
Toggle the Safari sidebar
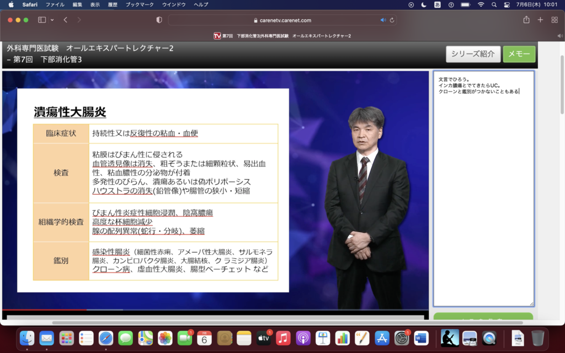coord(42,20)
